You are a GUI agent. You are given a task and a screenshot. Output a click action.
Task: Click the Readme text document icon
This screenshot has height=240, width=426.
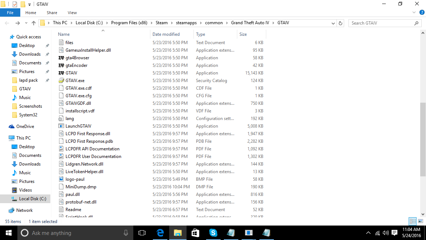click(x=62, y=210)
